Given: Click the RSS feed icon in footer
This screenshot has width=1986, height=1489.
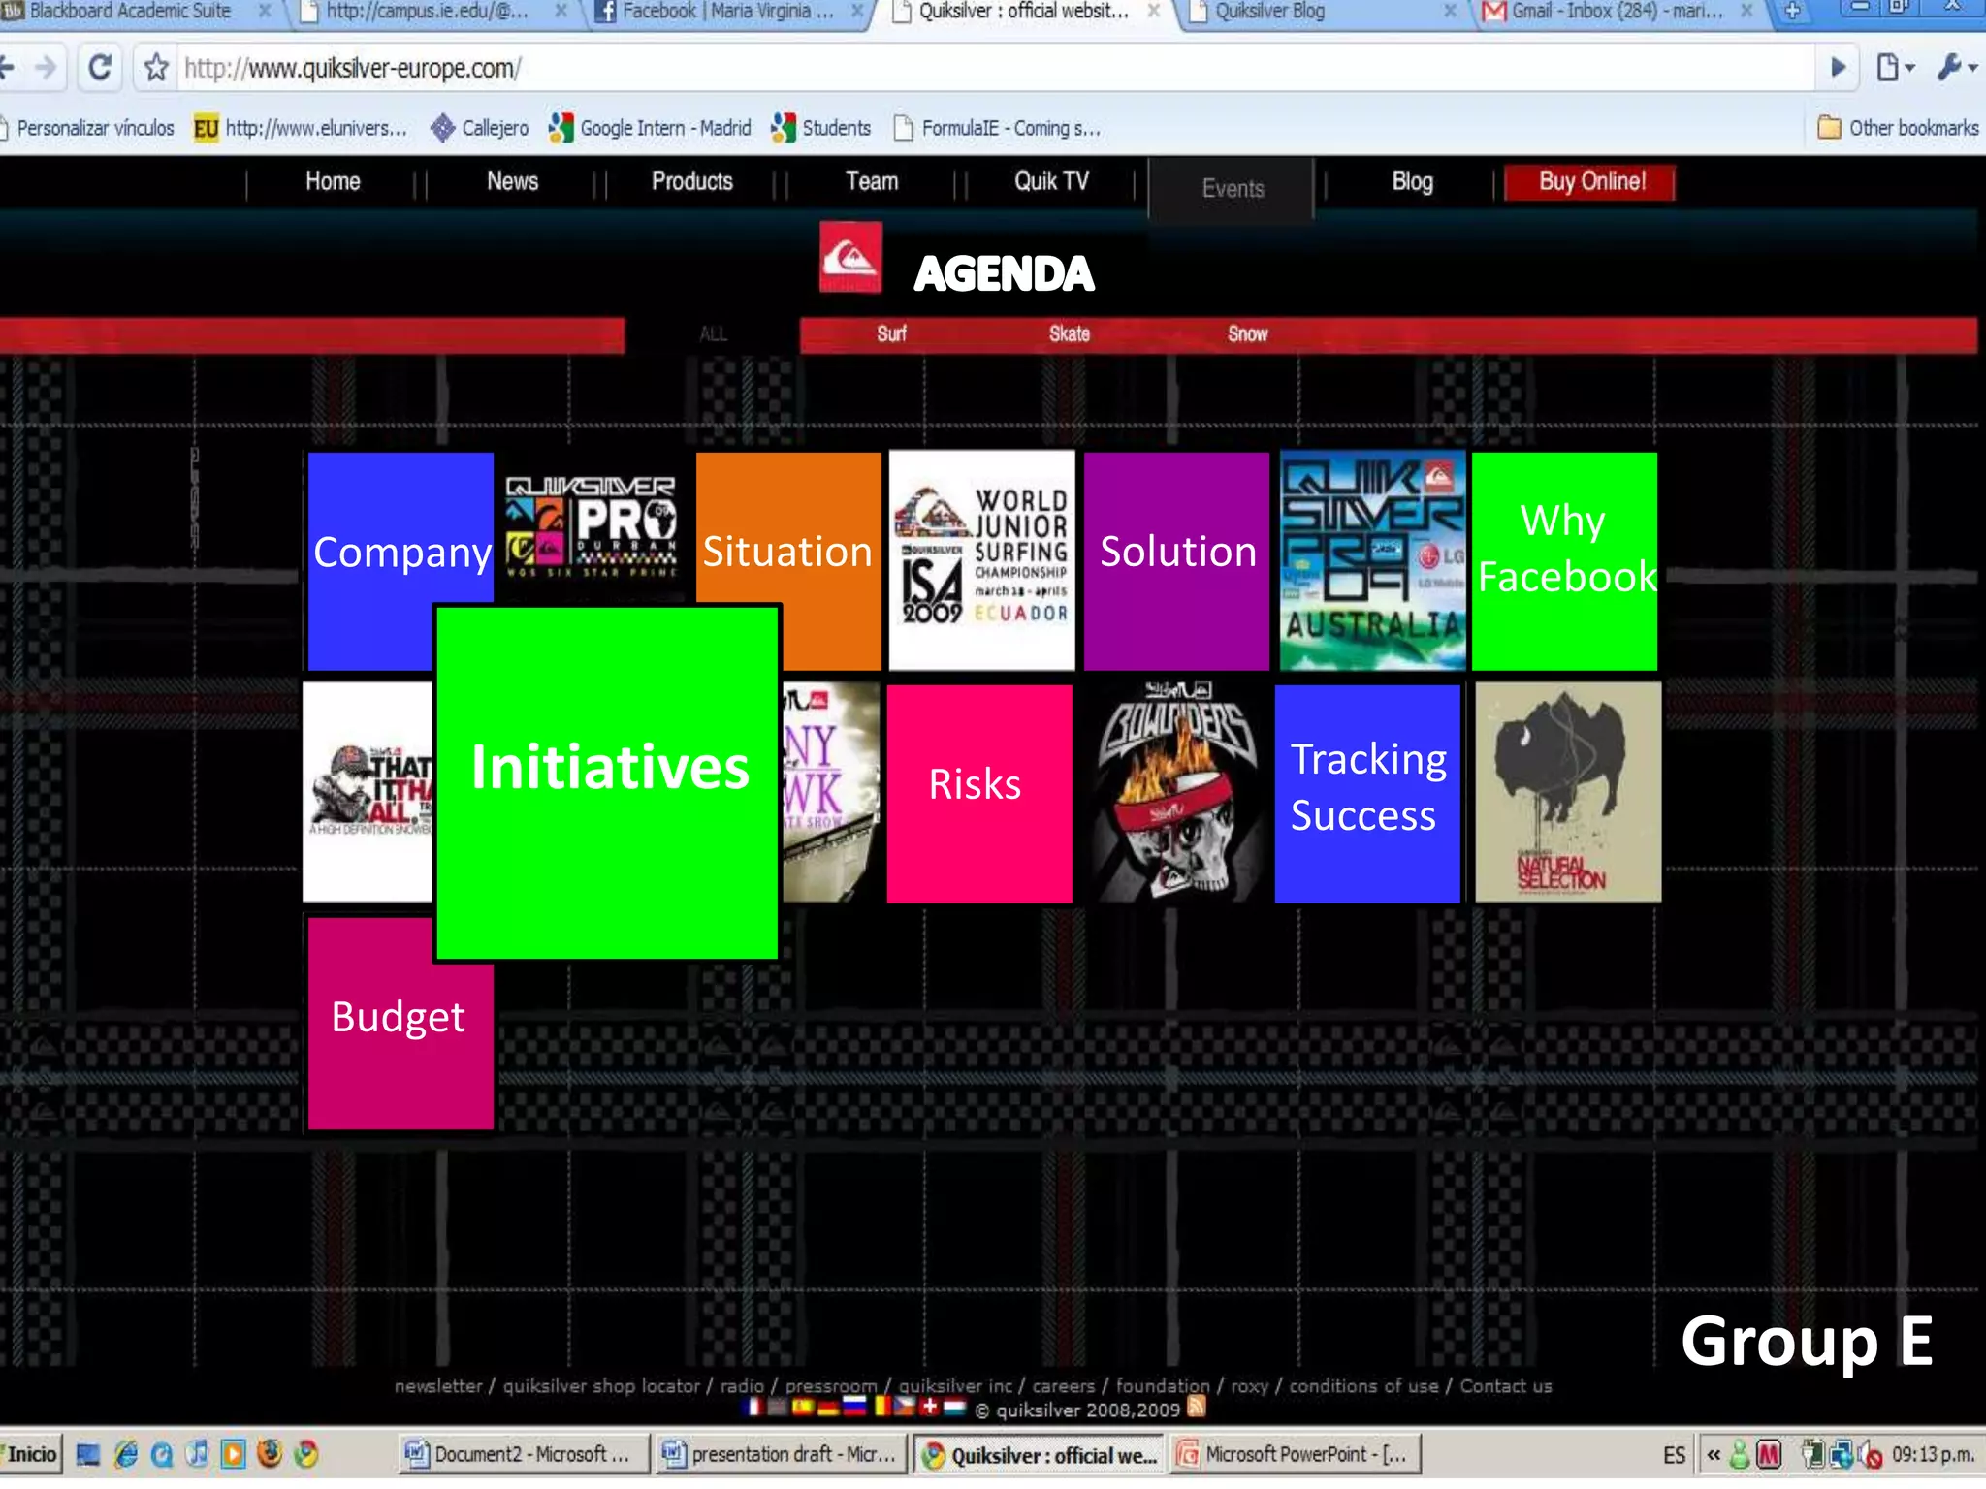Looking at the screenshot, I should tap(1197, 1407).
